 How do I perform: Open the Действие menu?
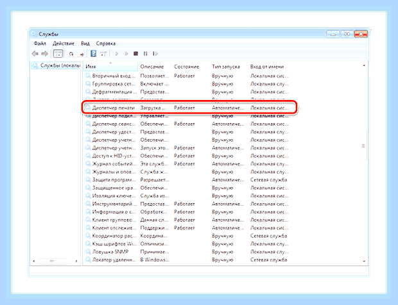(x=64, y=44)
